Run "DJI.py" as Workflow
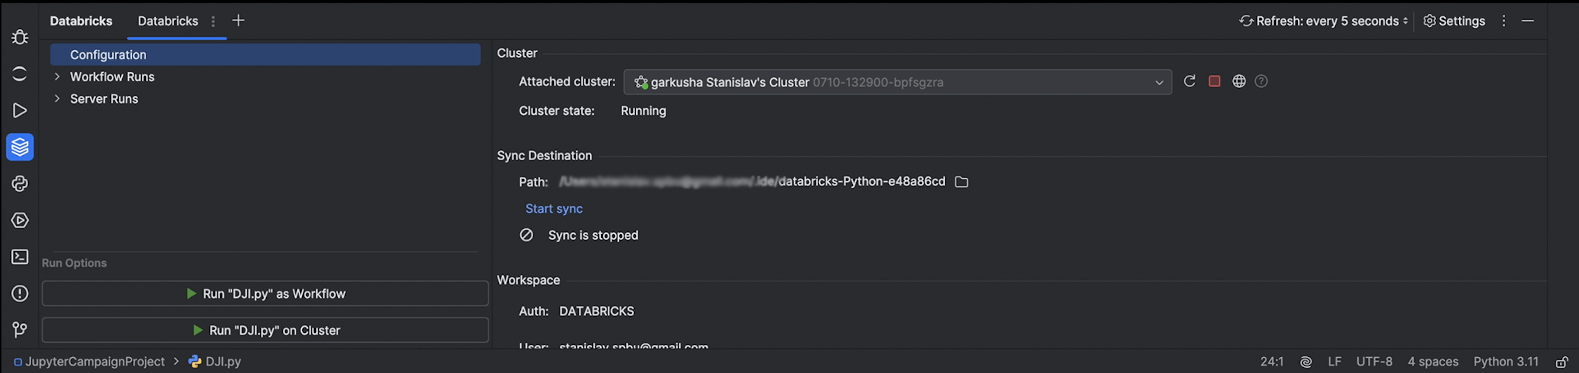1579x373 pixels. (x=265, y=294)
